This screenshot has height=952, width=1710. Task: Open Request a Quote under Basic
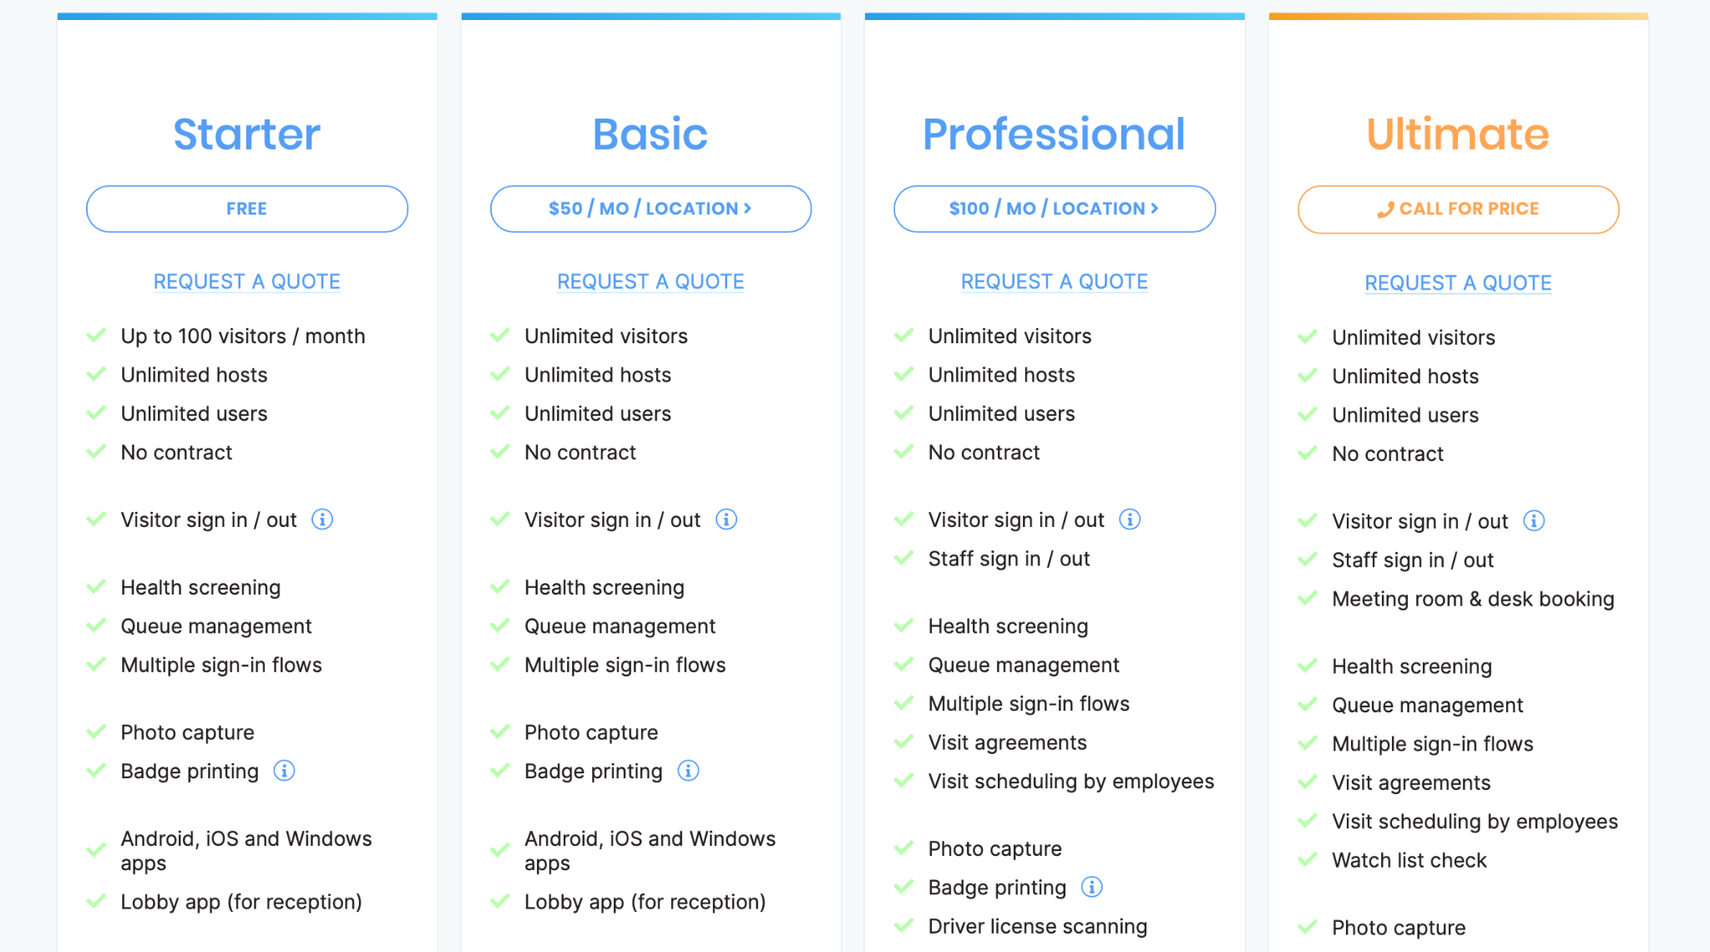(x=650, y=281)
